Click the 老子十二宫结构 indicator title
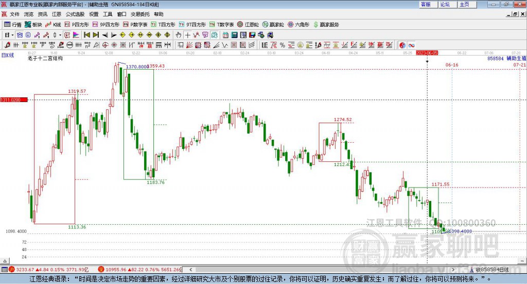Viewport: 527px width, 284px height. pos(45,58)
